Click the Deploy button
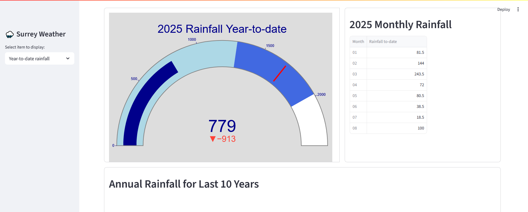 (504, 9)
